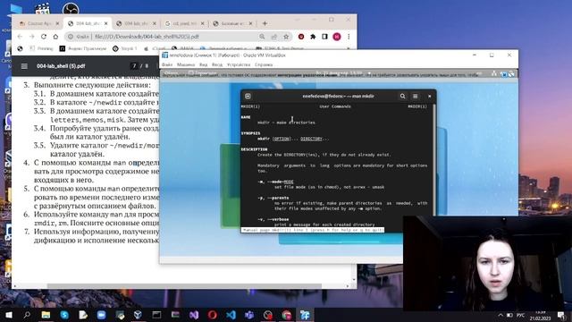The height and width of the screenshot is (322, 572).
Task: Open VirtualBox Машина menu
Action: pos(186,64)
